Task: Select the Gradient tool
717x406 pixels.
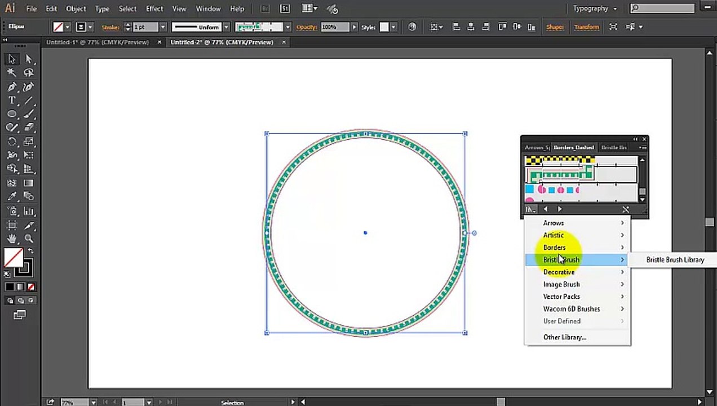Action: tap(29, 183)
